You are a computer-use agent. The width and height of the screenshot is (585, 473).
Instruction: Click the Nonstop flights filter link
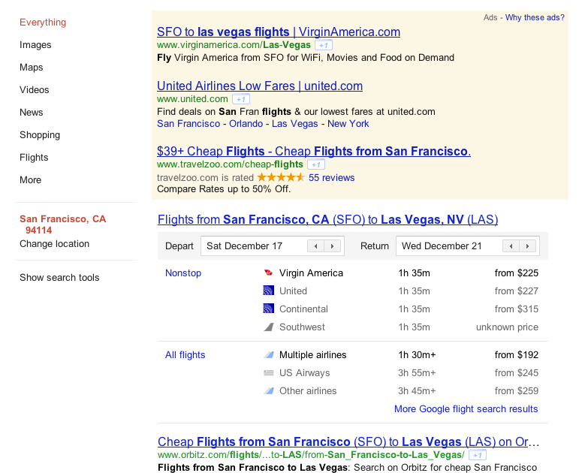coord(183,273)
